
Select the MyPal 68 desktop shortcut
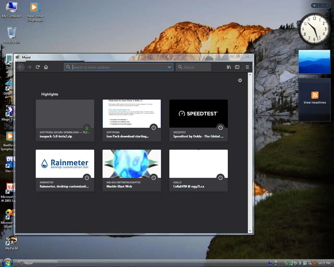click(x=12, y=242)
